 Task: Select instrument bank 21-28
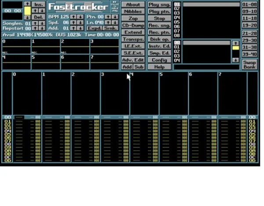[x=249, y=33]
